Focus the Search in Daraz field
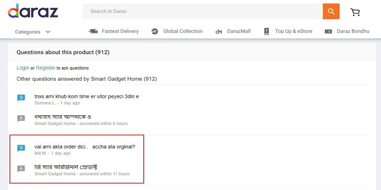 pos(202,11)
